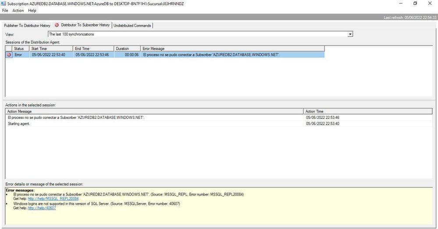Click the subscription window app icon in the title bar
The width and height of the screenshot is (438, 229).
tap(4, 4)
